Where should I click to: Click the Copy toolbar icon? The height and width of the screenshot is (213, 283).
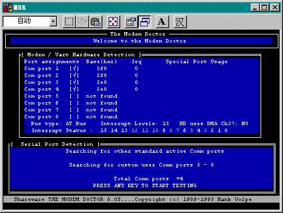pos(82,22)
